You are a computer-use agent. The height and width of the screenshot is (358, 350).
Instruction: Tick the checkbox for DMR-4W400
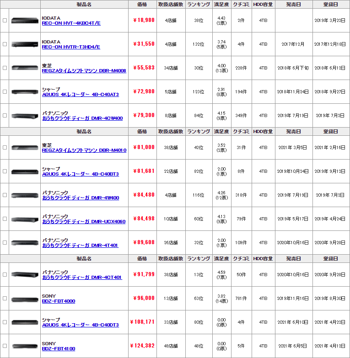(5, 195)
